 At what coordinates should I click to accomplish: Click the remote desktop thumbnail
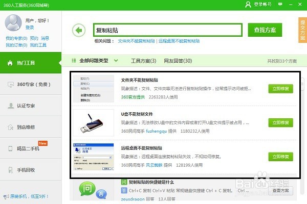pos(94,157)
